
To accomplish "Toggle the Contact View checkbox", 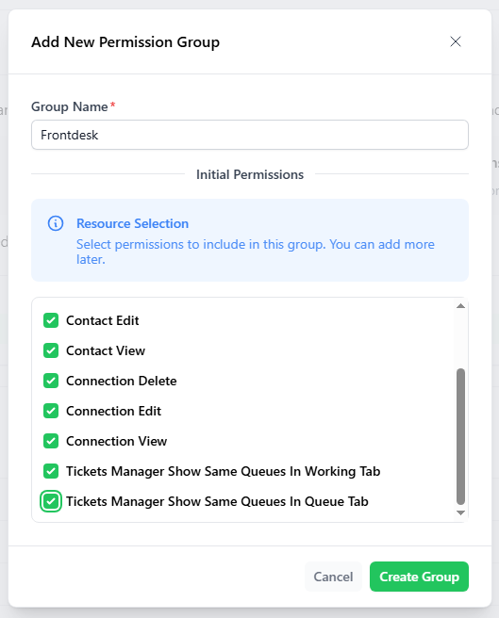I will pyautogui.click(x=51, y=350).
